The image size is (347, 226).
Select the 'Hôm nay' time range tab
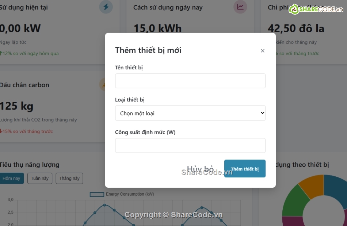(11, 179)
